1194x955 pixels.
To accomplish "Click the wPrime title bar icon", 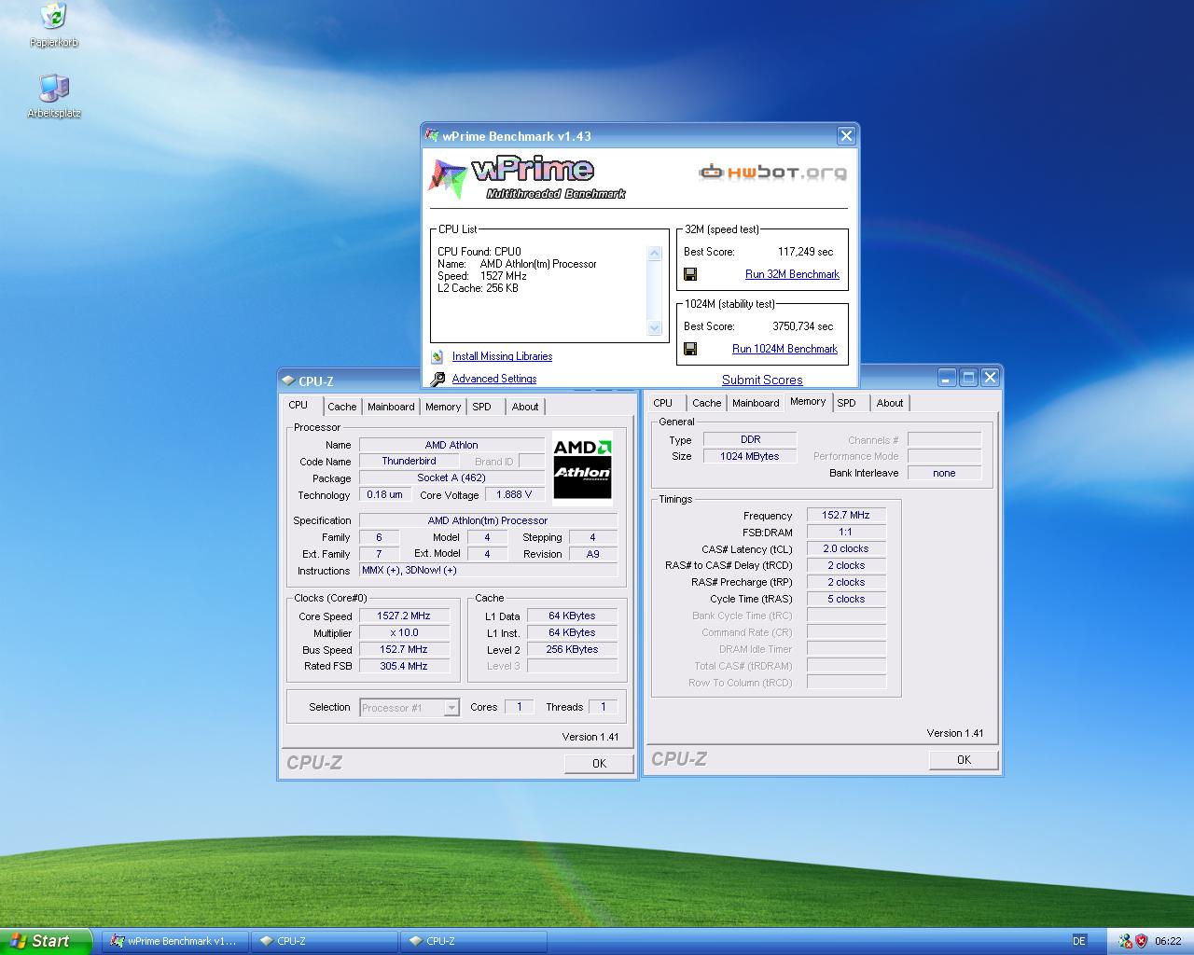I will (x=431, y=135).
